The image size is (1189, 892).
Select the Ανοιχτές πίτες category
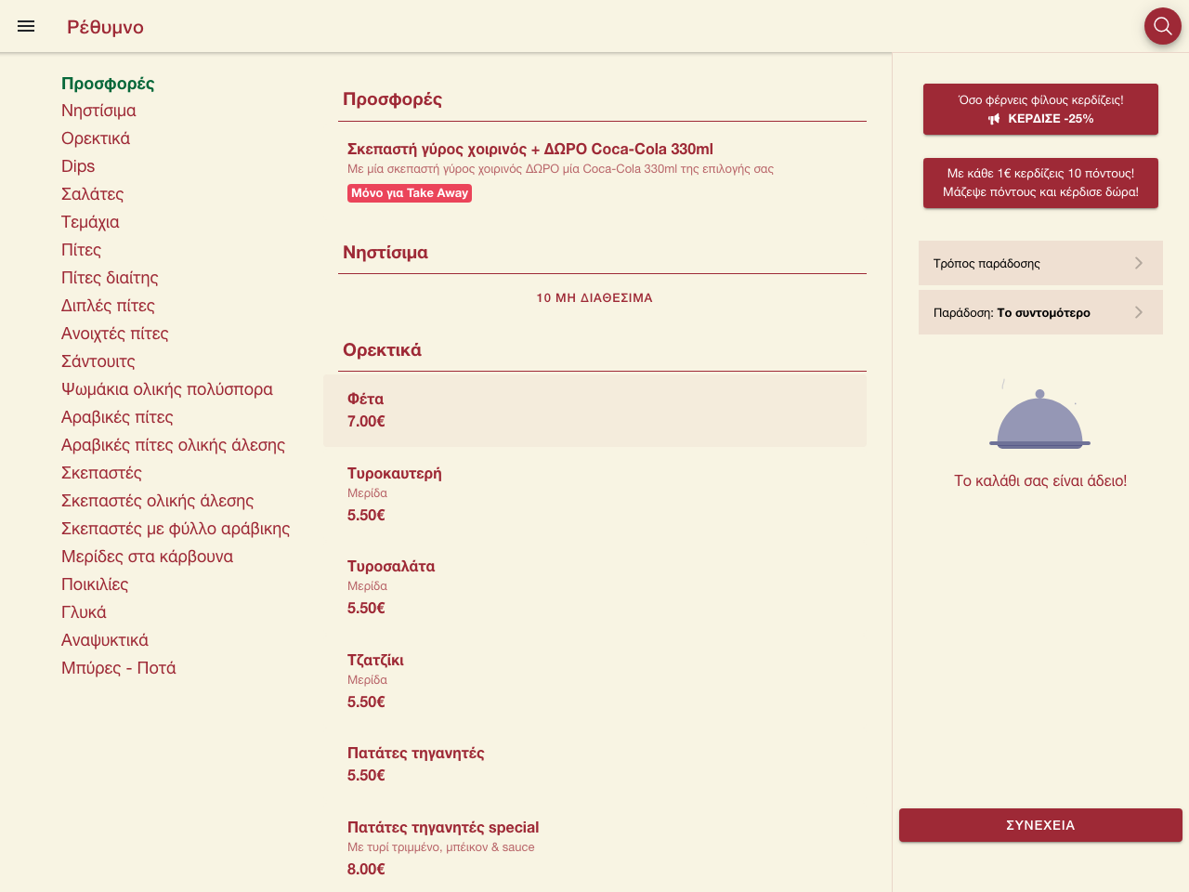tap(115, 334)
